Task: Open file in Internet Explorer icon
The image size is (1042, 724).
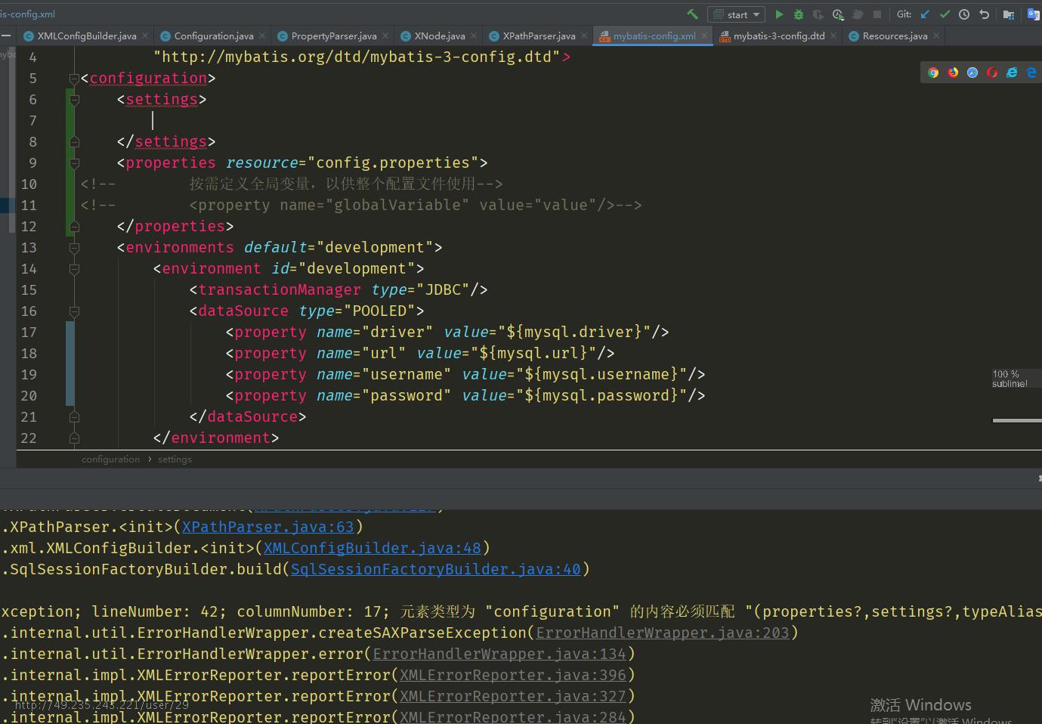Action: [1012, 73]
